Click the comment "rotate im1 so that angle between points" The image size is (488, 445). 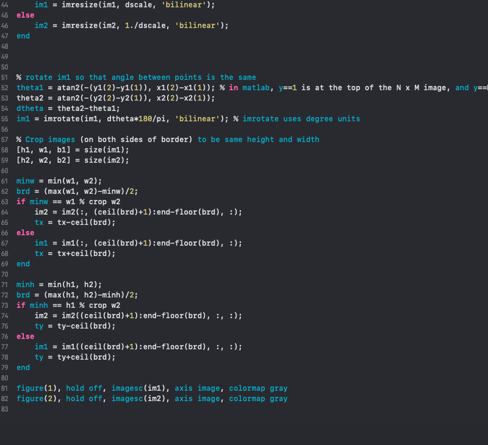coord(113,77)
